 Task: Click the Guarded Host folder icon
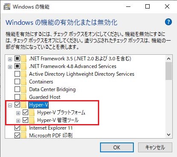pyautogui.click(x=24, y=97)
